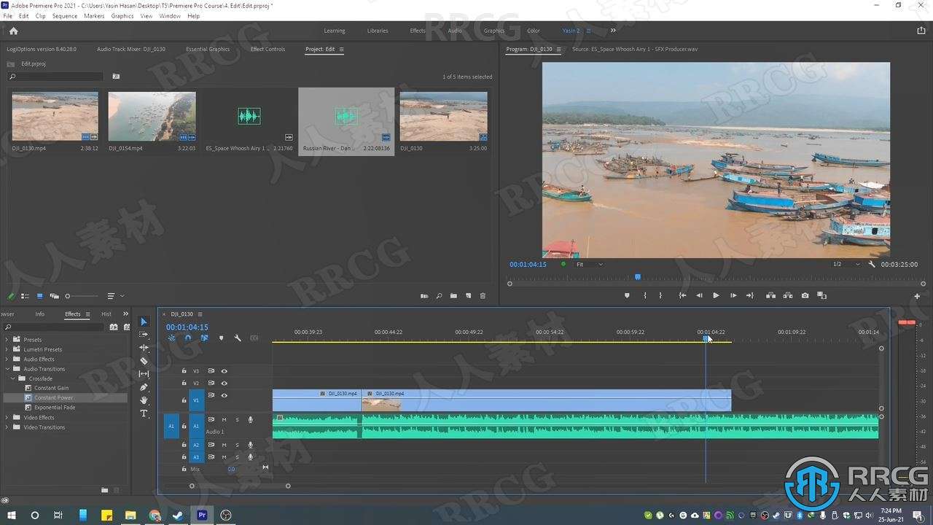This screenshot has width=933, height=525.
Task: Click the Add Marker icon in timeline
Action: tap(221, 338)
